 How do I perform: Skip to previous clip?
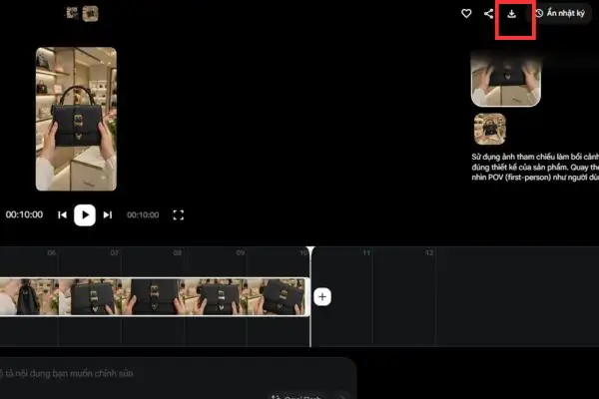62,215
